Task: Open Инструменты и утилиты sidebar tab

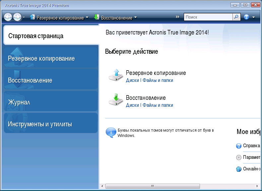Action: pyautogui.click(x=51, y=123)
